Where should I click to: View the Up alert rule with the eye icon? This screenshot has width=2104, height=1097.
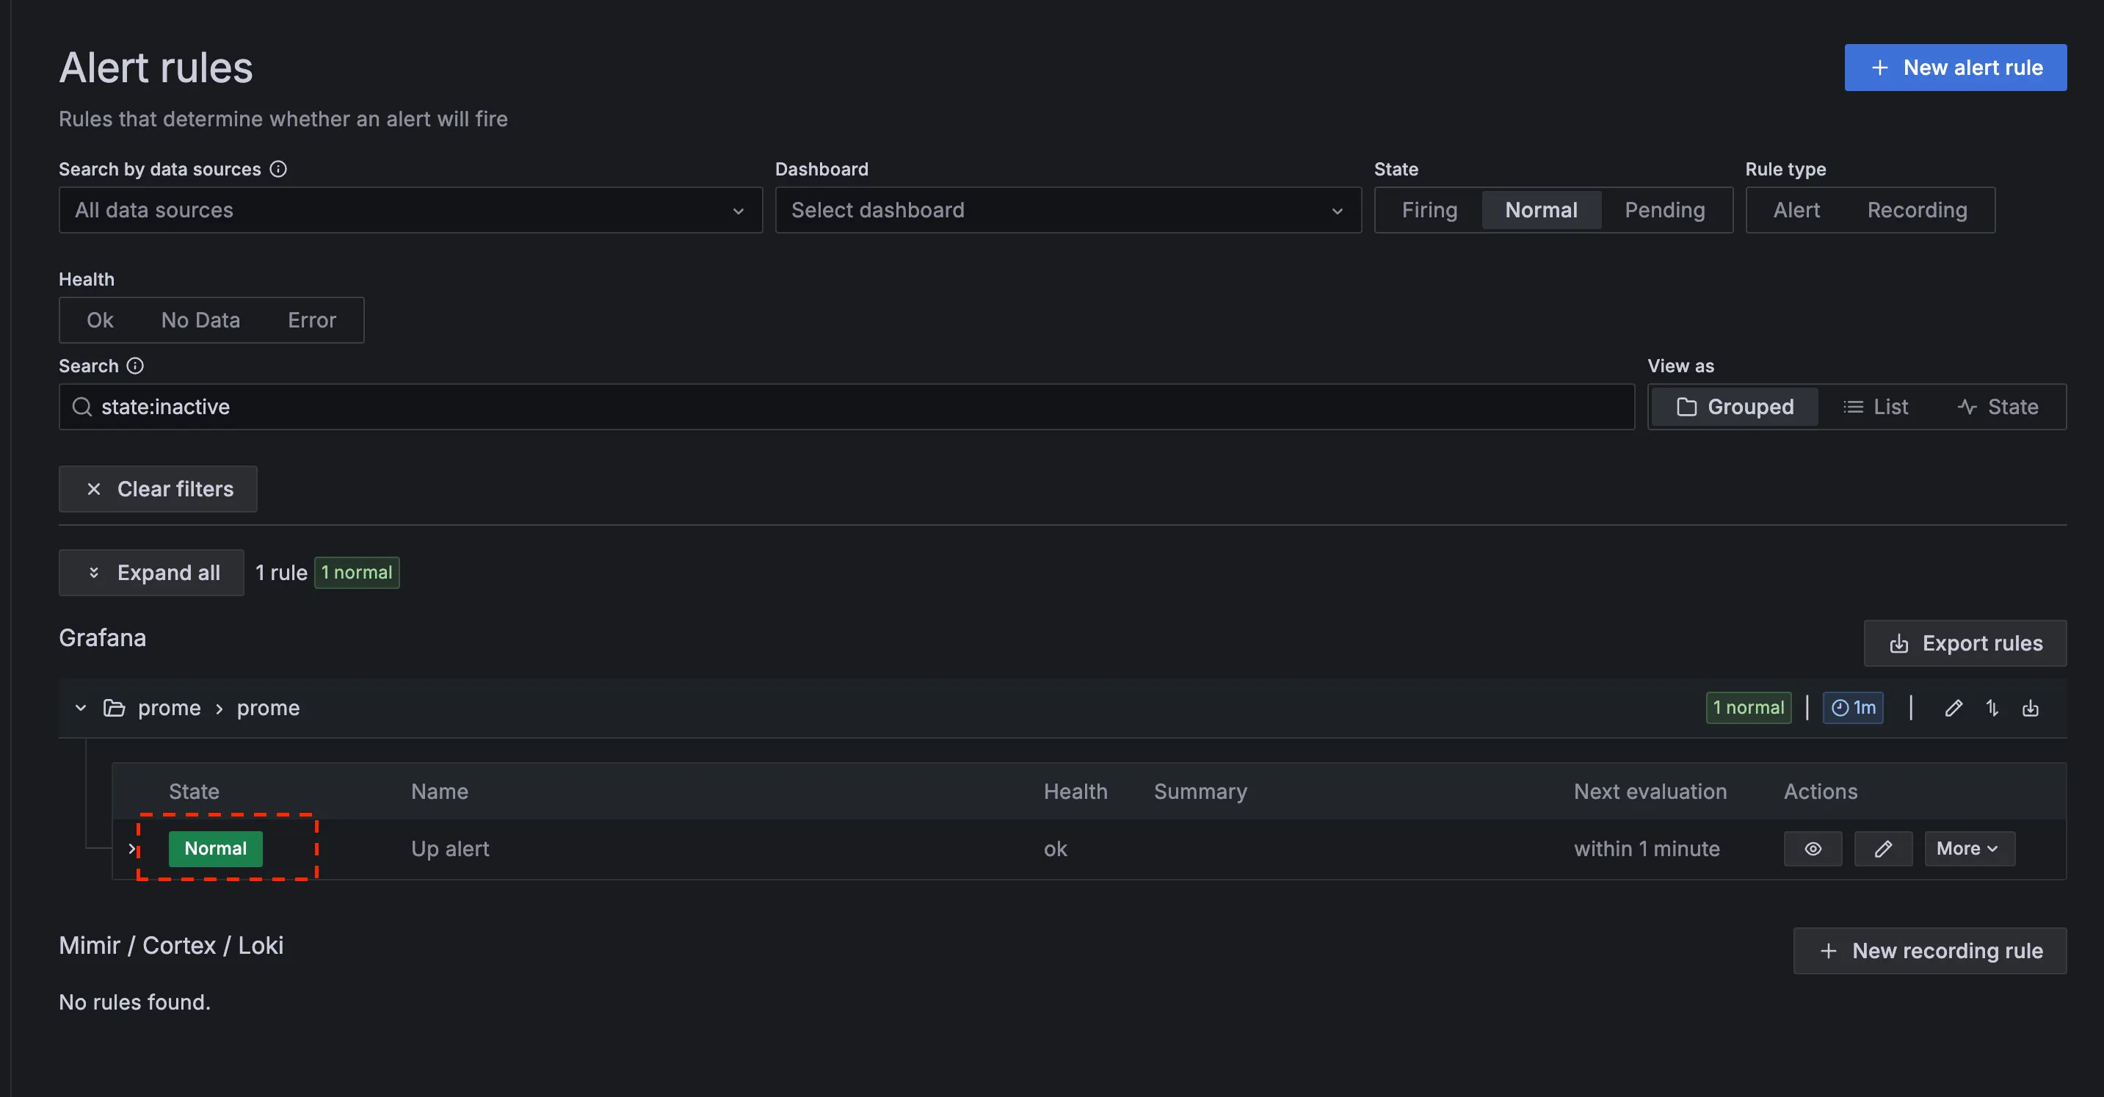1813,849
